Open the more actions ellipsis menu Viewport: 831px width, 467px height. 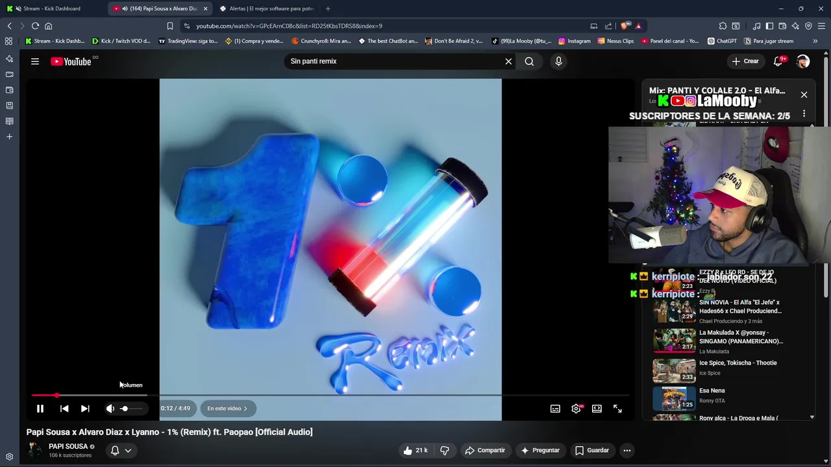click(627, 450)
